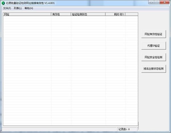Image resolution: width=171 pixels, height=133 pixels.
Task: Run 网址安全性检测 security check
Action: coord(153,57)
